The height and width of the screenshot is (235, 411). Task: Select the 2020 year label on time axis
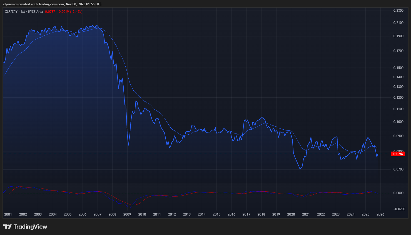[291, 214]
